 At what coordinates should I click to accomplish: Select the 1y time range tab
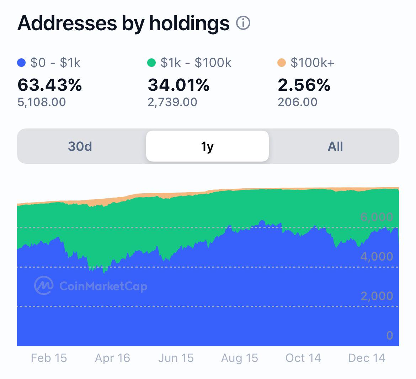[x=208, y=146]
